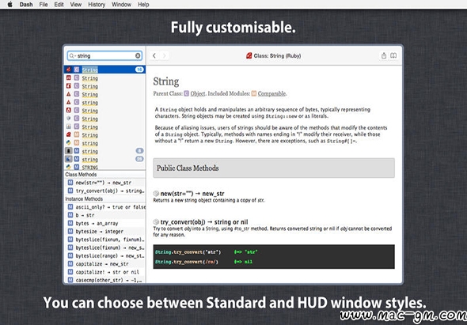Viewport: 467px width, 325px height.
Task: Open the View menu
Action: tap(76, 5)
